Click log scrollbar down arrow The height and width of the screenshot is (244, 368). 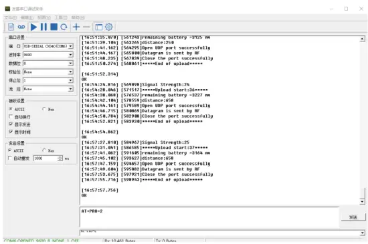point(363,202)
